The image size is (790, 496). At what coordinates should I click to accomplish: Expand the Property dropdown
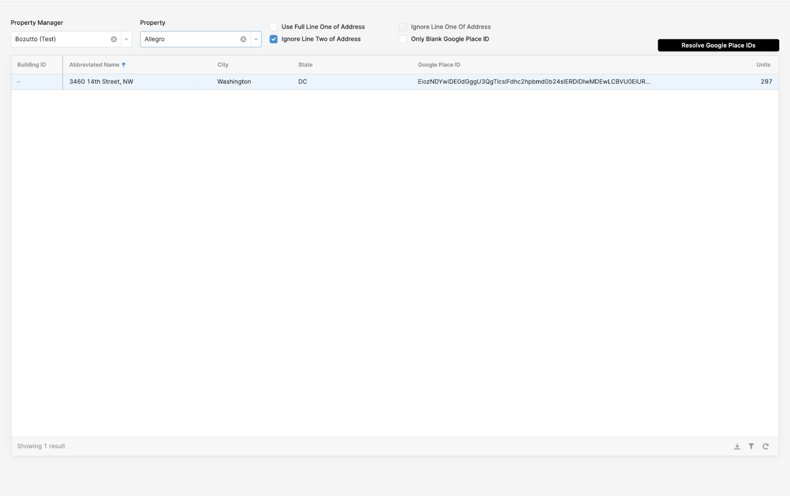point(256,39)
